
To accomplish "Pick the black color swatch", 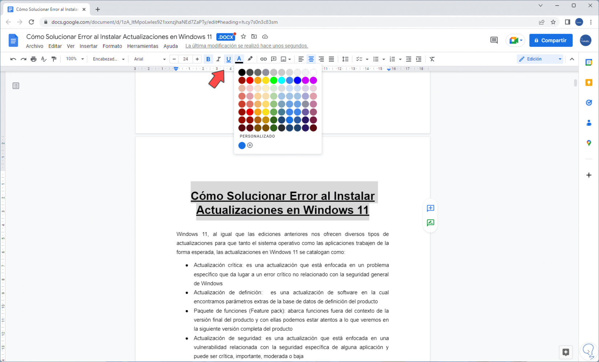I will click(x=242, y=72).
